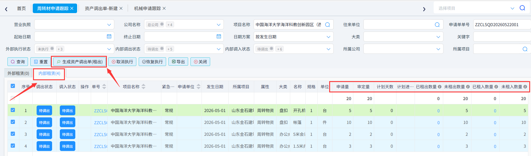Click the 查询 button
The image size is (531, 156).
pos(18,62)
